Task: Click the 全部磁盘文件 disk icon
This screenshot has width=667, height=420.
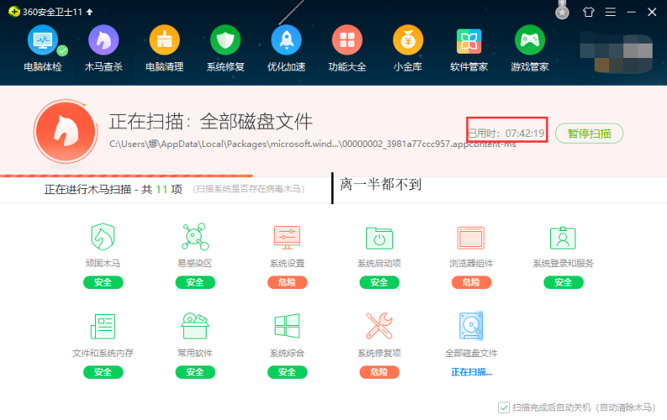Action: (471, 326)
